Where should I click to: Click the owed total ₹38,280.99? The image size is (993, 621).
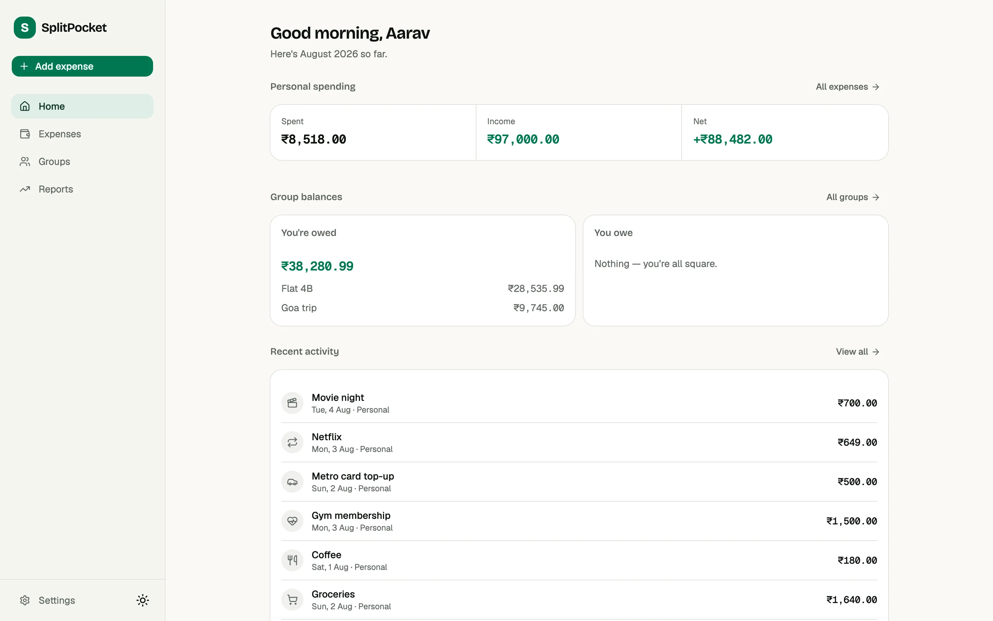click(317, 267)
